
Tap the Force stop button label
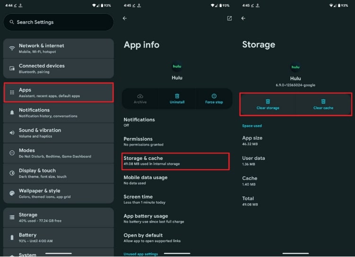coord(214,102)
